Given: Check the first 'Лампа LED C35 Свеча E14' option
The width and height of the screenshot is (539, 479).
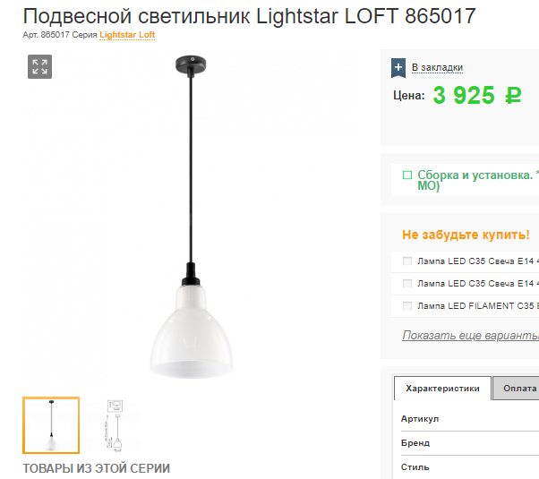Looking at the screenshot, I should pyautogui.click(x=407, y=261).
